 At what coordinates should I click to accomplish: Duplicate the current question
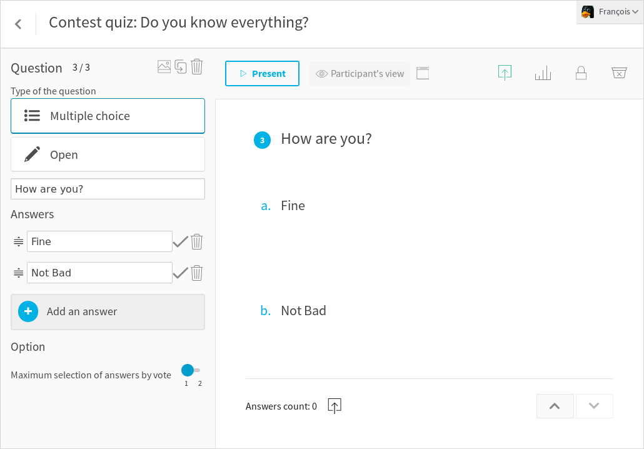pyautogui.click(x=181, y=66)
